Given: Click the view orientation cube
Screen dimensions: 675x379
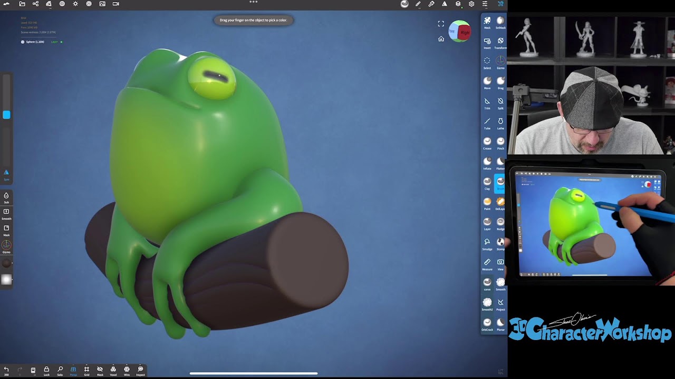Looking at the screenshot, I should (460, 32).
